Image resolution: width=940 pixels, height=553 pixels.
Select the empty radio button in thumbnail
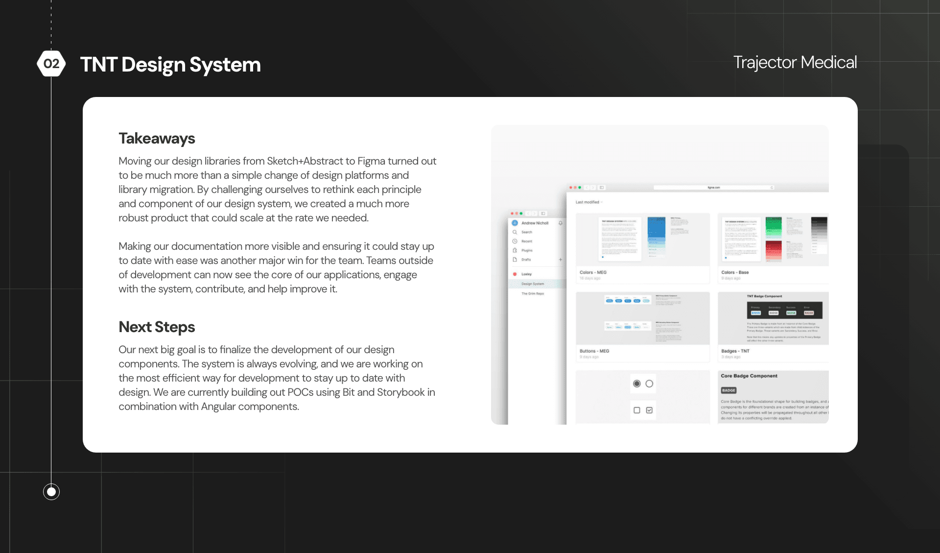[x=649, y=384]
